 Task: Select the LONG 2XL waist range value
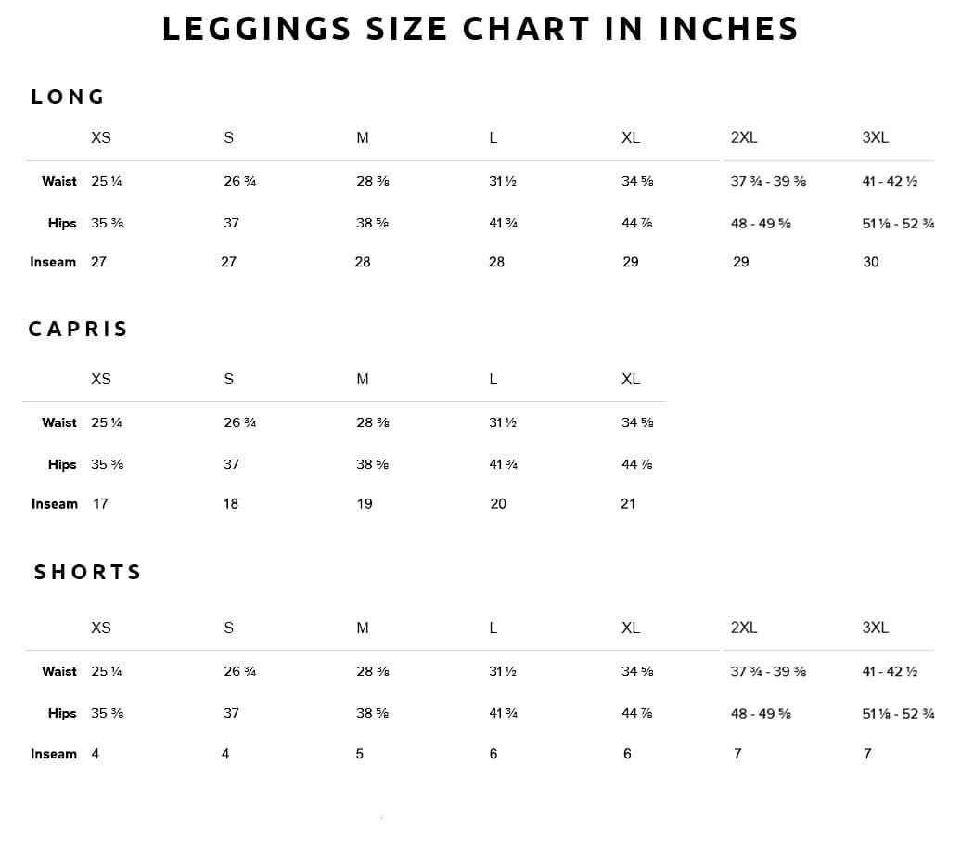(x=767, y=181)
